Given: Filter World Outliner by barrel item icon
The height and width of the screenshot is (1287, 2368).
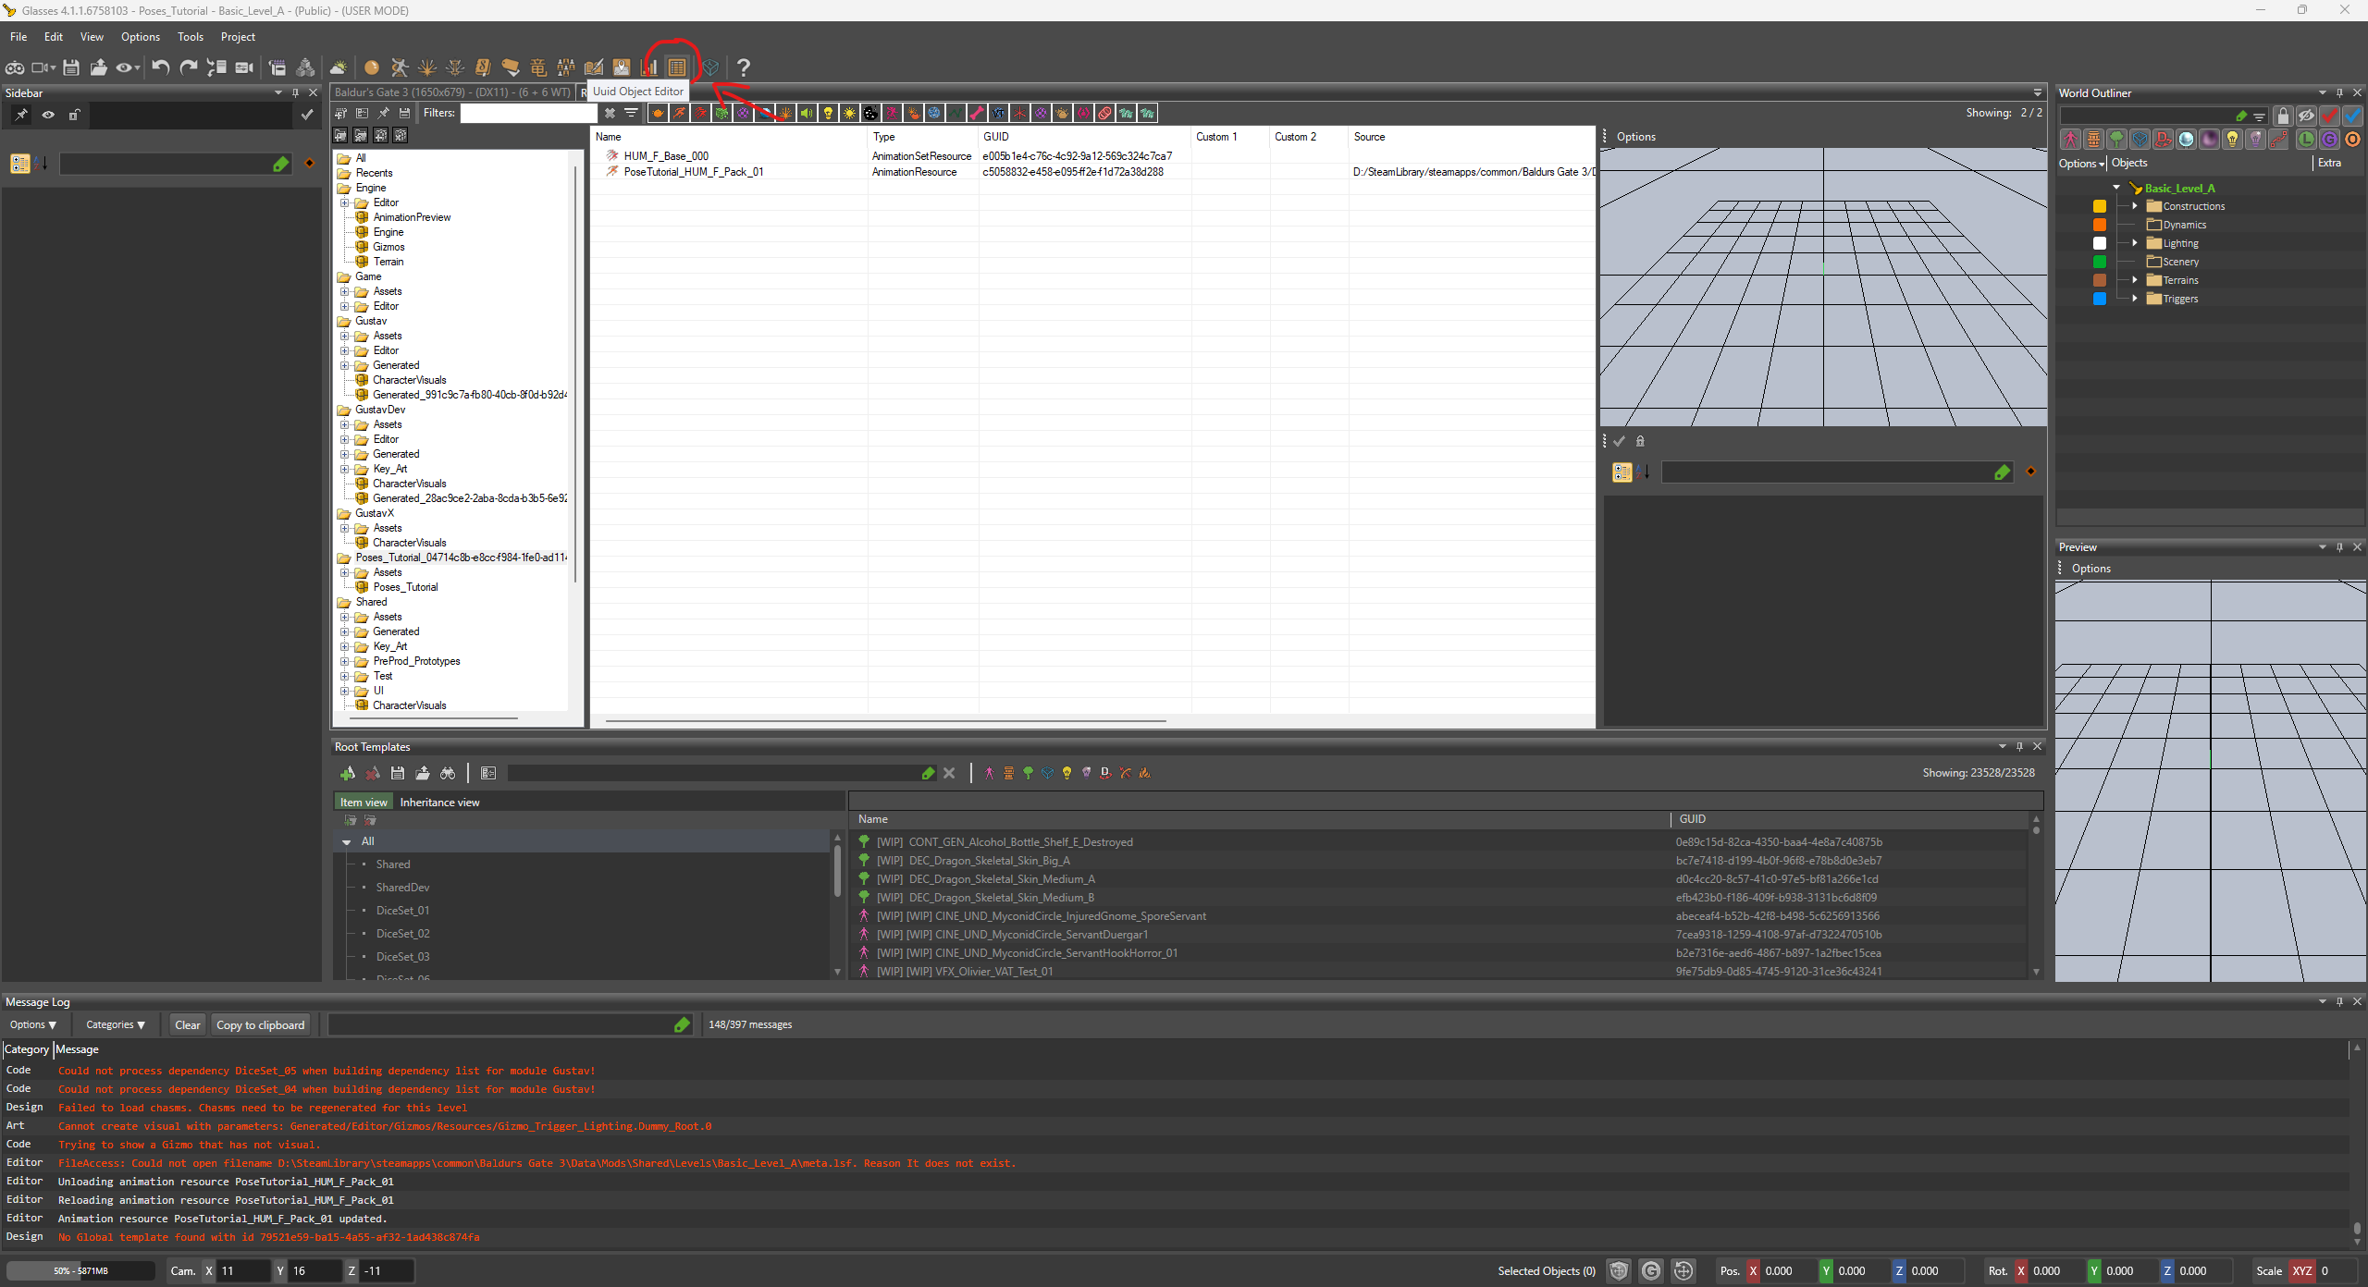Looking at the screenshot, I should click(2093, 140).
